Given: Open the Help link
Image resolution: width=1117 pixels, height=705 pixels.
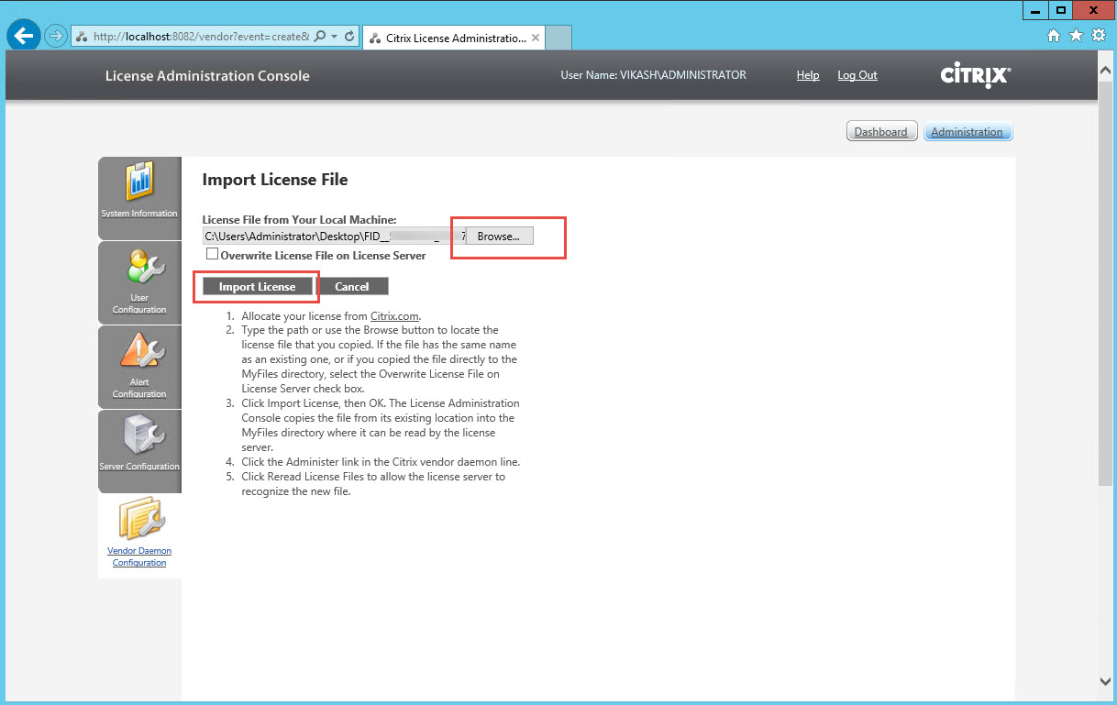Looking at the screenshot, I should 808,75.
